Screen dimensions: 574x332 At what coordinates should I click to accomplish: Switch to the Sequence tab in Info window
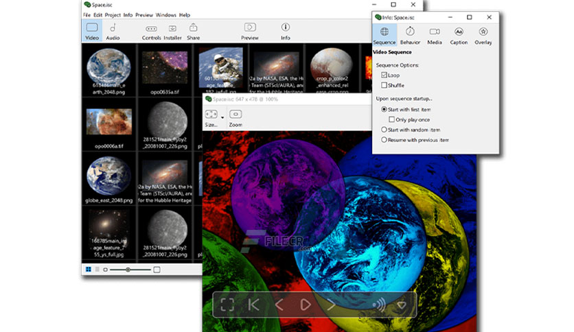pos(384,36)
